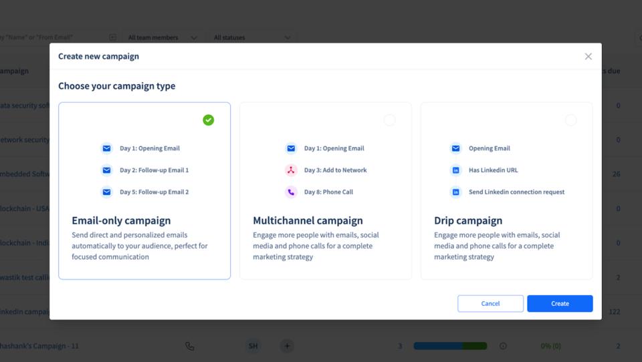Click envelope icon beside Day 2: Follow-up Email 1
The image size is (642, 362).
click(x=106, y=170)
